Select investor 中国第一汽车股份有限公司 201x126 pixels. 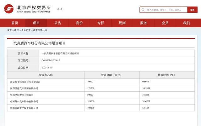[x=24, y=102]
